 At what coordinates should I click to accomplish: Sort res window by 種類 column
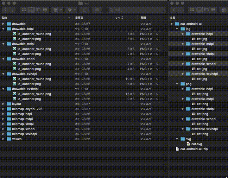tap(153, 18)
